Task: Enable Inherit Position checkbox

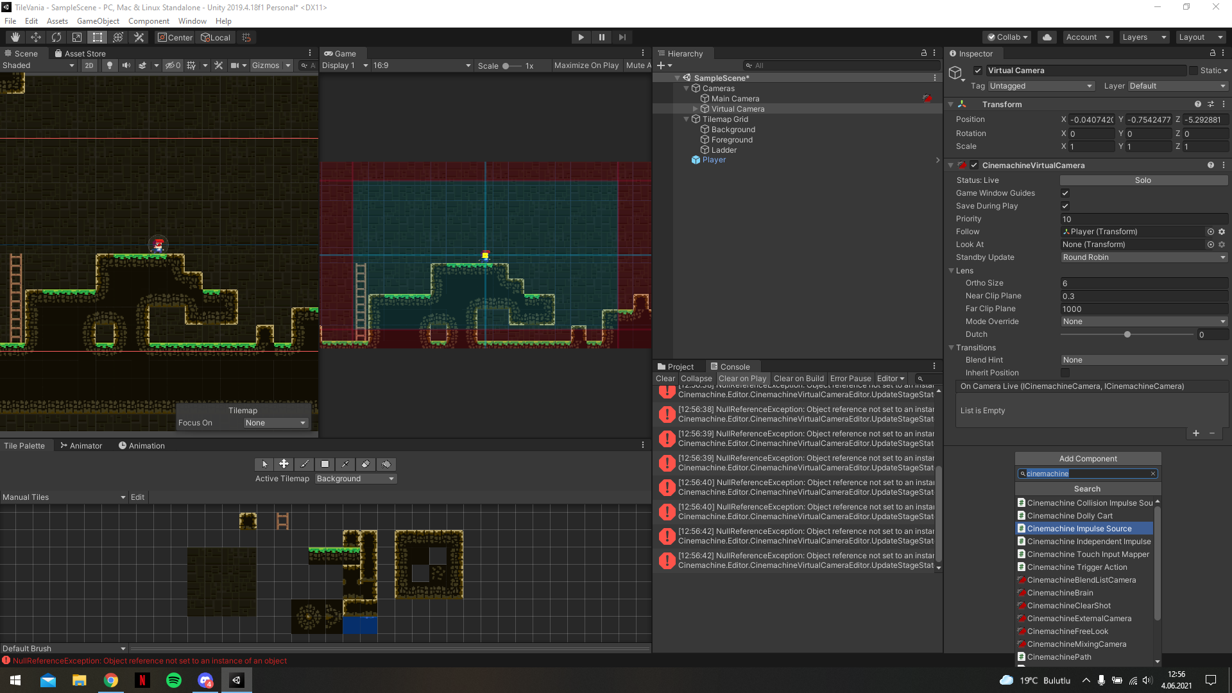Action: 1065,373
